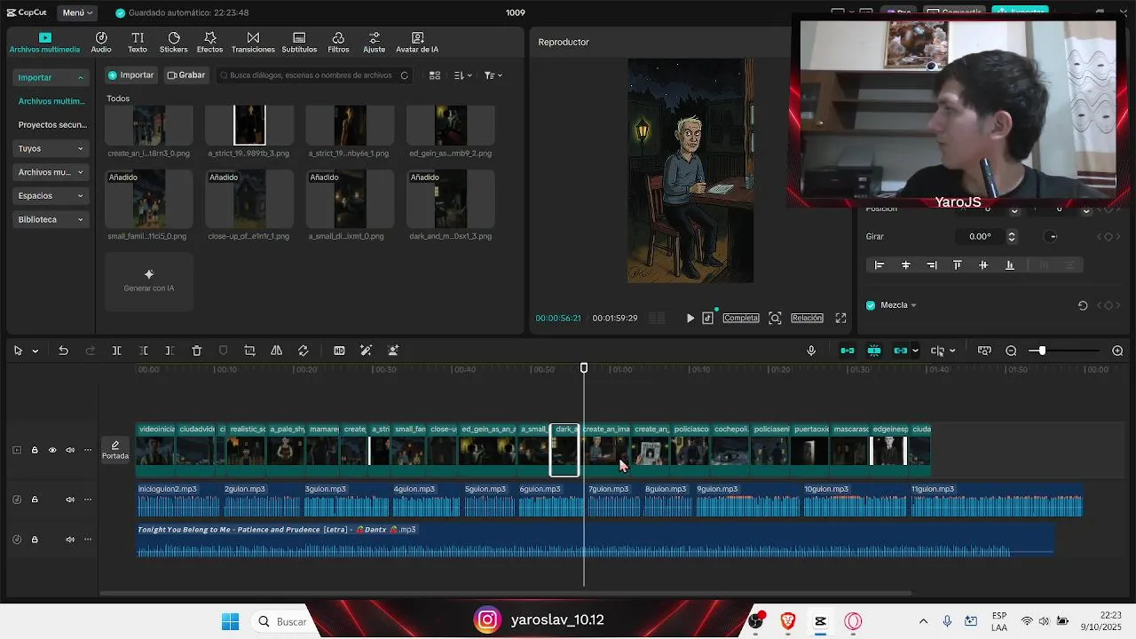Image resolution: width=1136 pixels, height=639 pixels.
Task: Toggle clip linkage
Action: [901, 351]
